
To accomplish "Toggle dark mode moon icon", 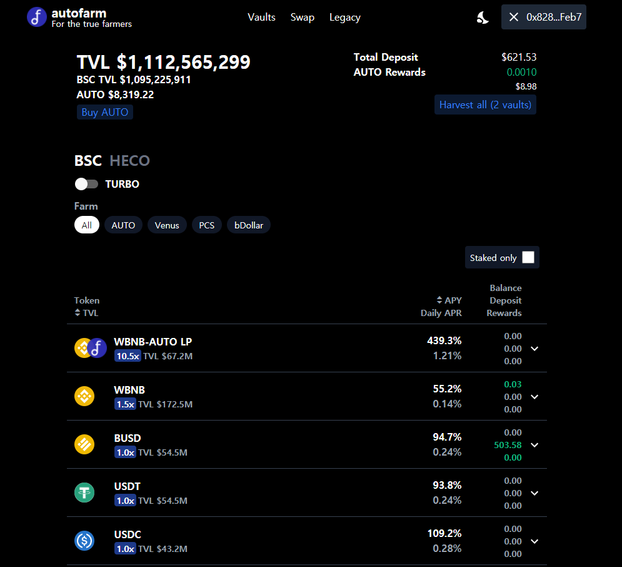I will click(x=483, y=17).
